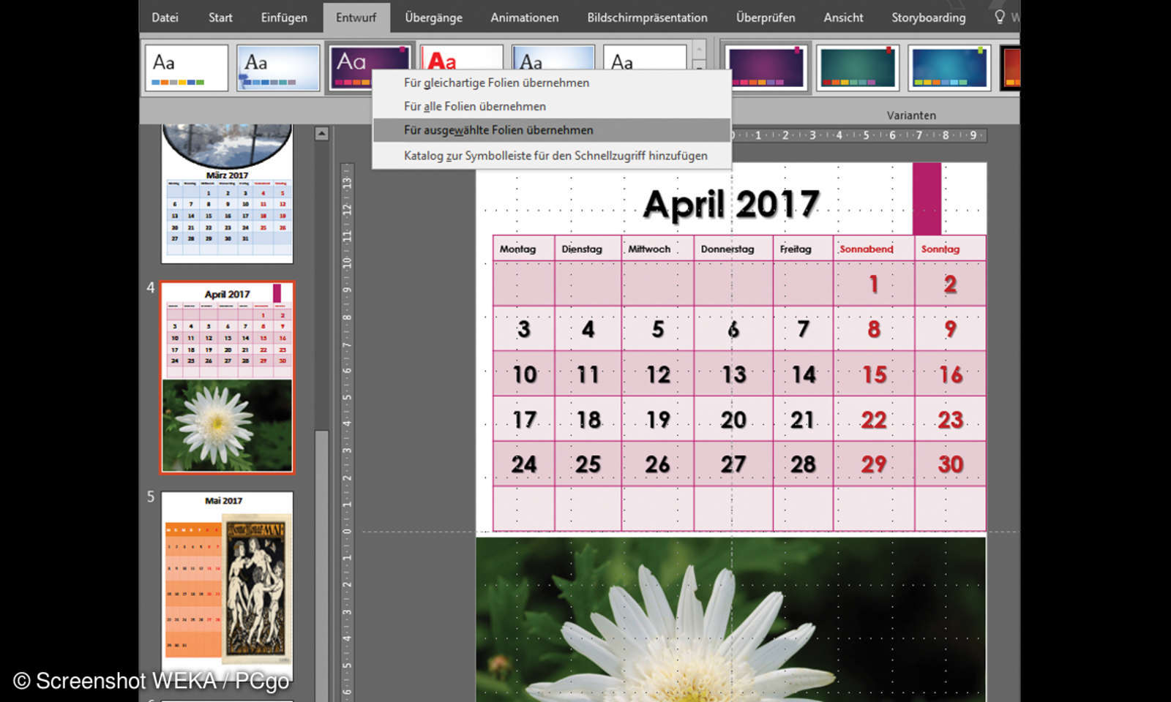The image size is (1171, 702).
Task: Select "Für ausgewählte Folien übernehmen"
Action: (497, 129)
